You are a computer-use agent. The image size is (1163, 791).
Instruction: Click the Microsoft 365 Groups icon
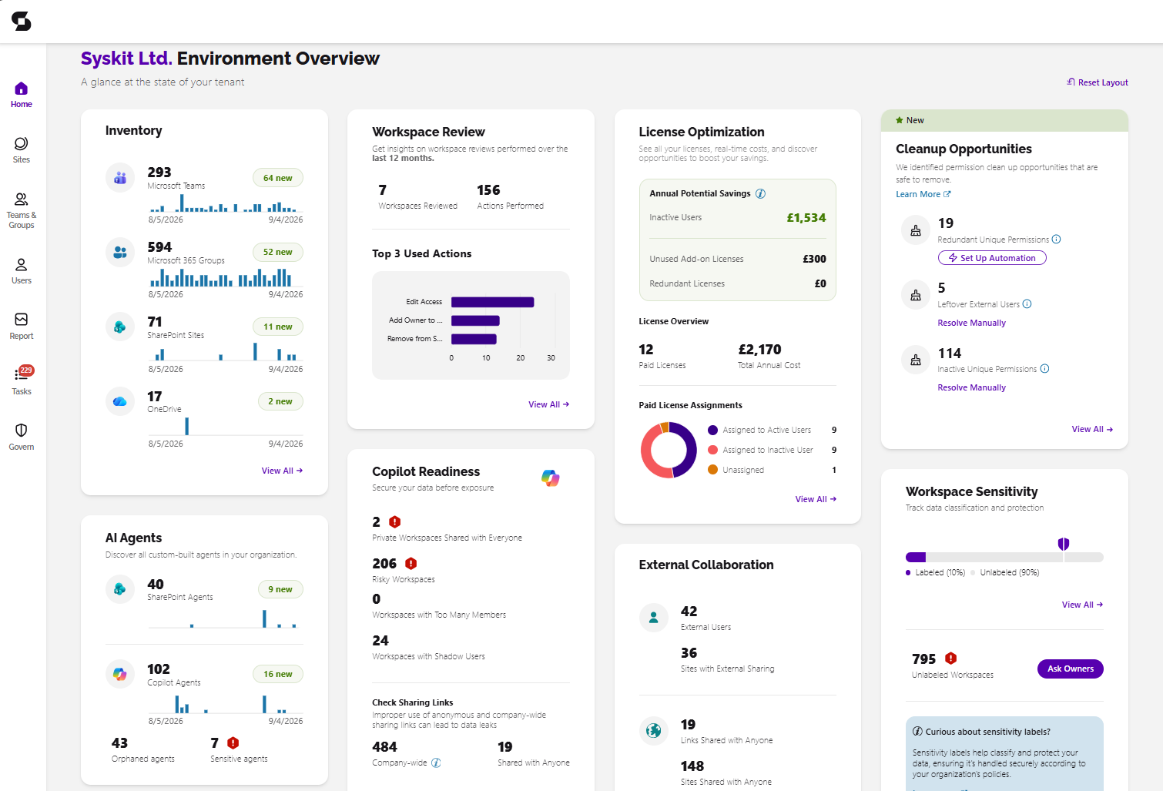[x=120, y=252]
